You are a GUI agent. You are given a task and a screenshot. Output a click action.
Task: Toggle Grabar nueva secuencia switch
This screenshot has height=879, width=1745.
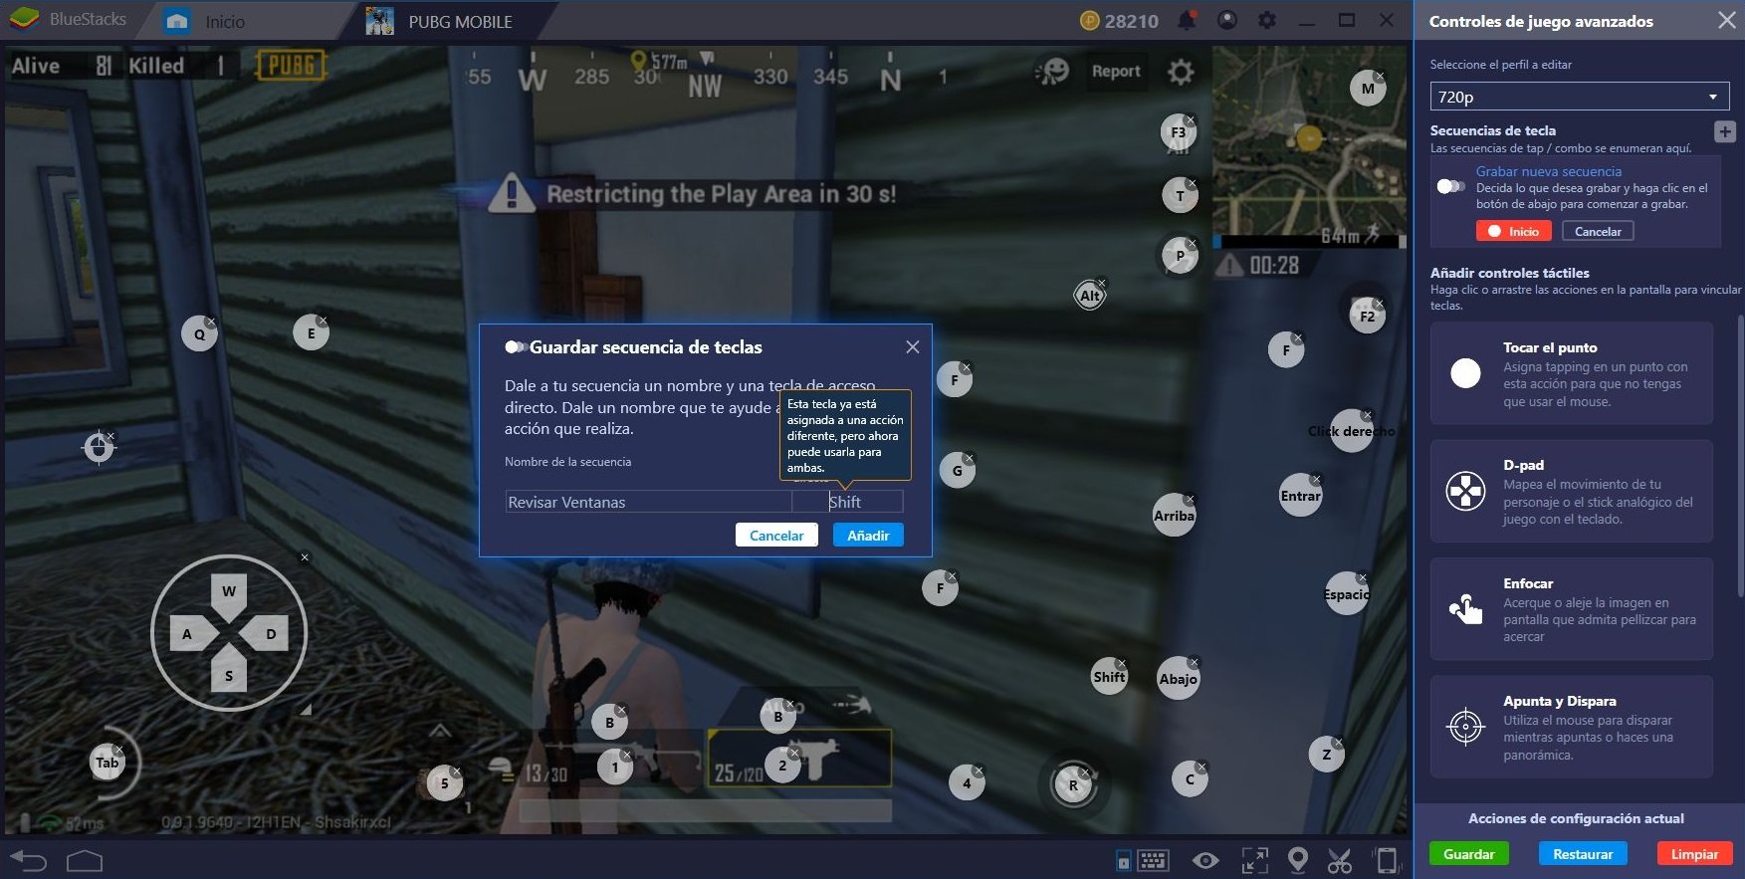click(x=1450, y=186)
